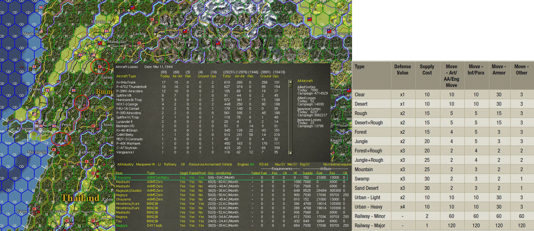Image resolution: width=534 pixels, height=231 pixels.
Task: Toggle Upgd setting for Nagoya D4Y1 Judy
Action: [x=183, y=225]
